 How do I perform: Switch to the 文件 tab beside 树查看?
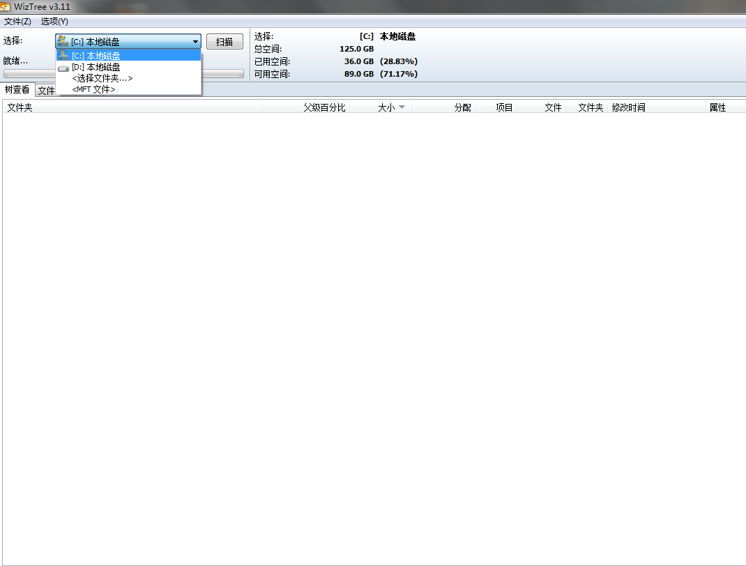click(x=46, y=91)
